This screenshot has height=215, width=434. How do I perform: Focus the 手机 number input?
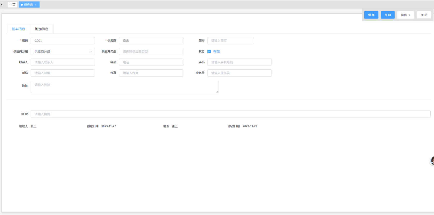coord(239,62)
